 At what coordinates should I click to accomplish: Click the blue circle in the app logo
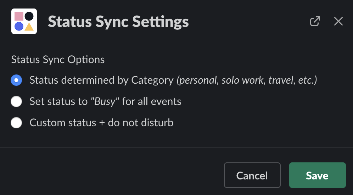click(x=19, y=27)
